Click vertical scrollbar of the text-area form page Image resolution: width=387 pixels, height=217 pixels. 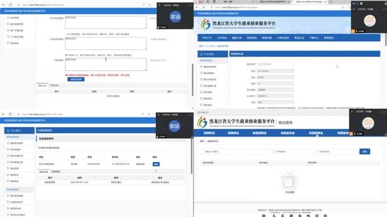click(192, 80)
